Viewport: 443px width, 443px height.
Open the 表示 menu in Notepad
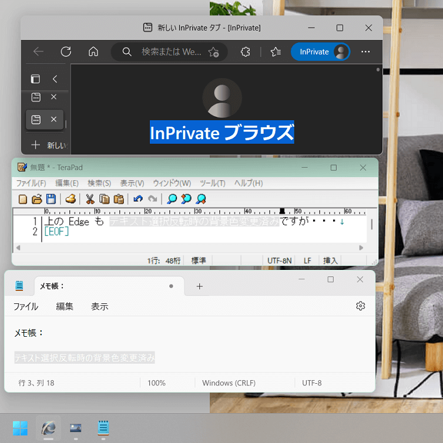click(99, 306)
